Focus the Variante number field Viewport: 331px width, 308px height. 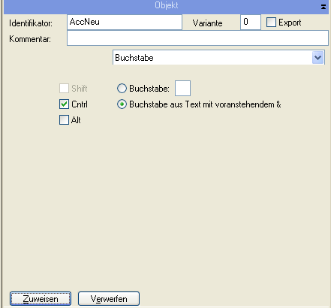click(x=251, y=23)
